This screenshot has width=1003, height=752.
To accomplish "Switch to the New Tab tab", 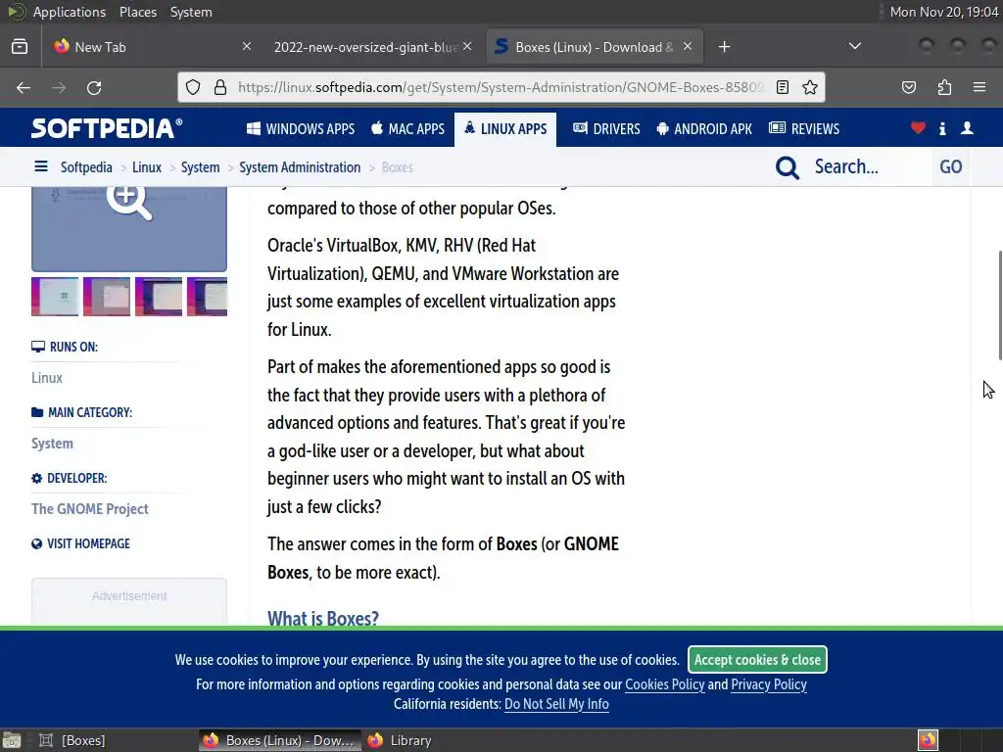I will tap(152, 47).
